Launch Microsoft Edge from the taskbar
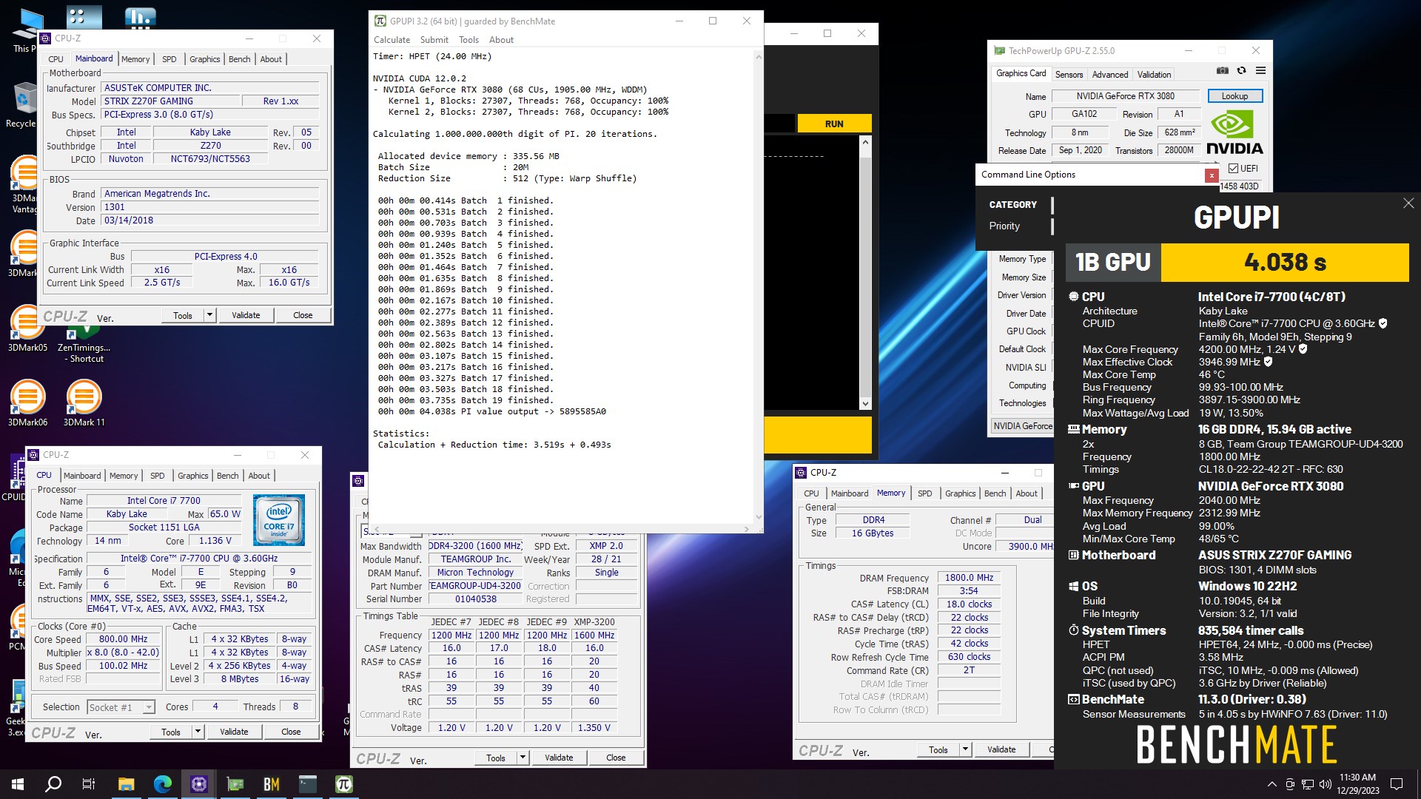 coord(162,784)
